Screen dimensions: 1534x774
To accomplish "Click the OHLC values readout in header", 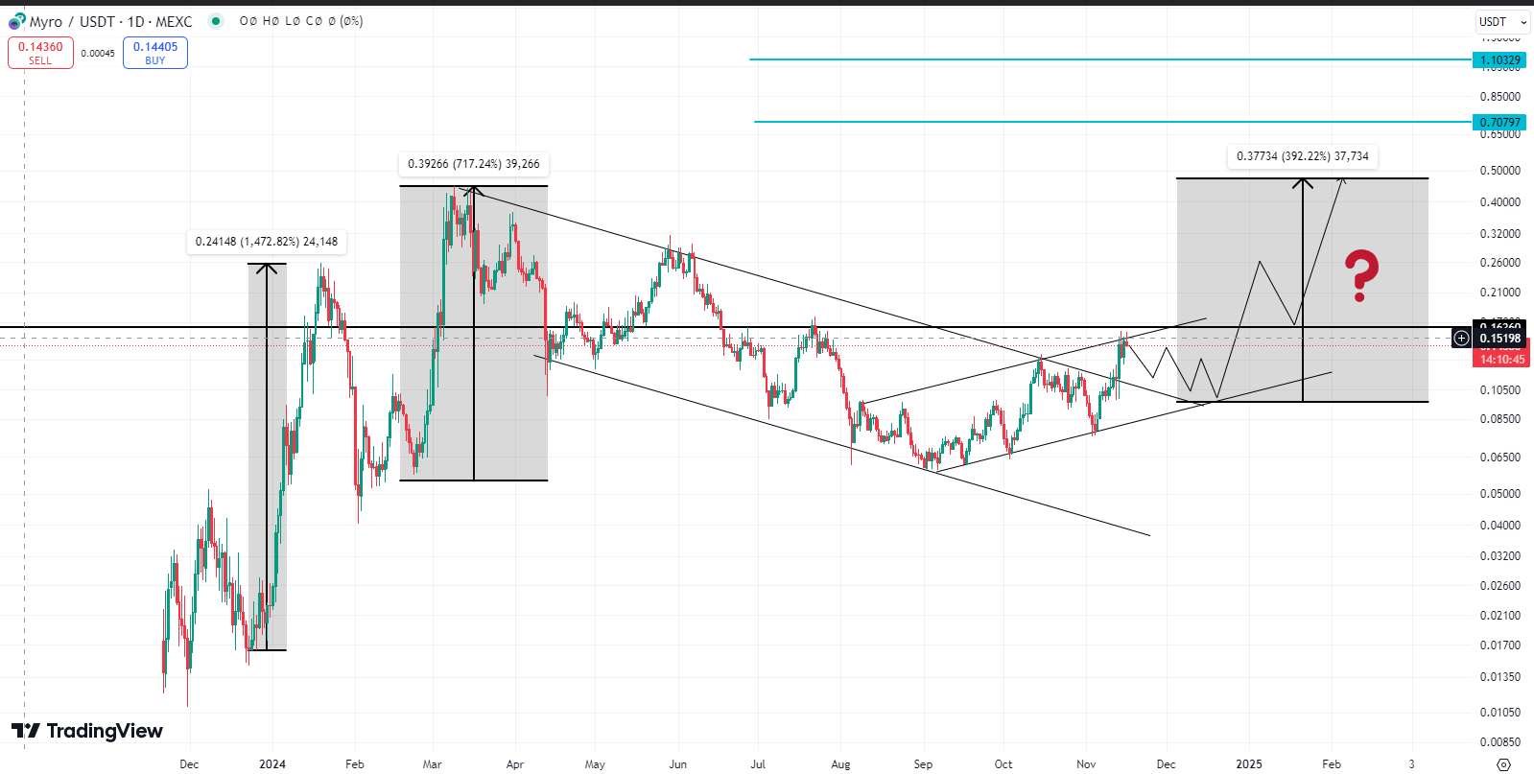I will pyautogui.click(x=301, y=21).
